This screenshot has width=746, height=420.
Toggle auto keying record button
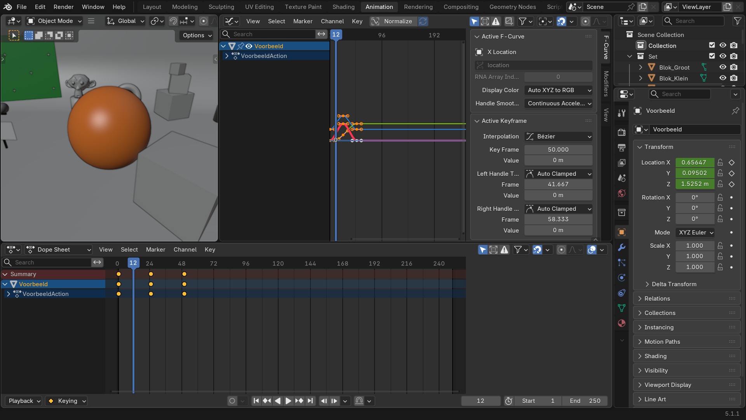pyautogui.click(x=232, y=401)
